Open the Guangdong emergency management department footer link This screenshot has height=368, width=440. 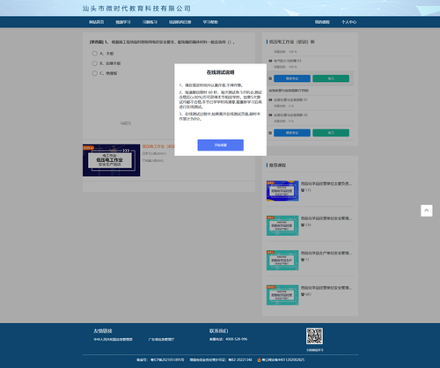[x=161, y=339]
